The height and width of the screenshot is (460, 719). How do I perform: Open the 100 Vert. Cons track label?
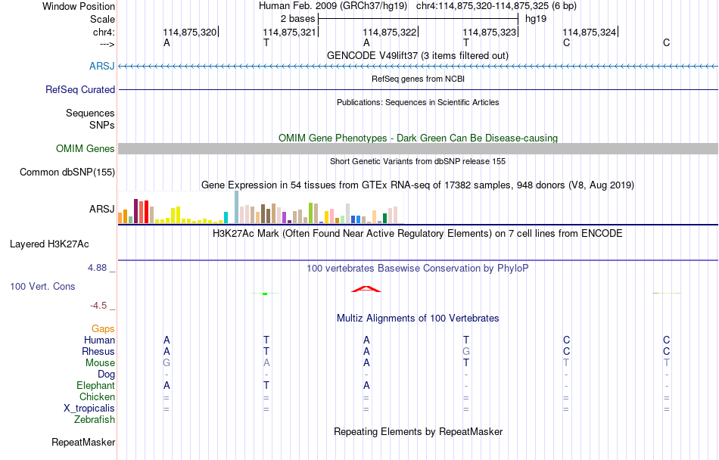pyautogui.click(x=42, y=286)
